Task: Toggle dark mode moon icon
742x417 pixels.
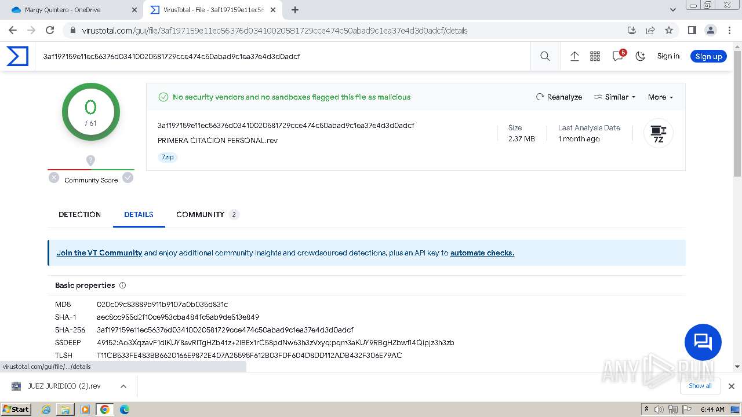Action: [x=641, y=56]
